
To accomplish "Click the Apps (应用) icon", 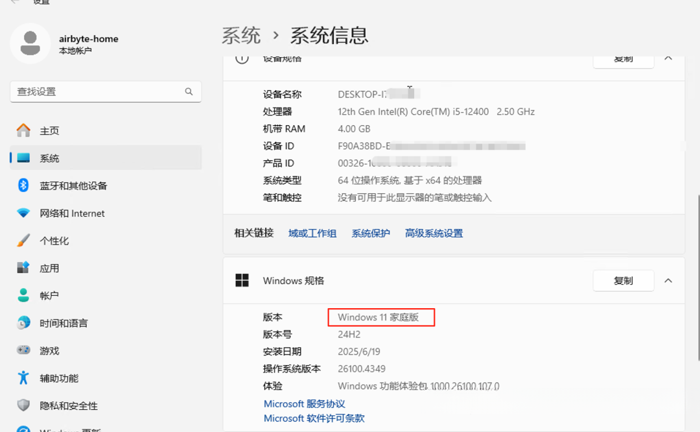I will [x=23, y=268].
